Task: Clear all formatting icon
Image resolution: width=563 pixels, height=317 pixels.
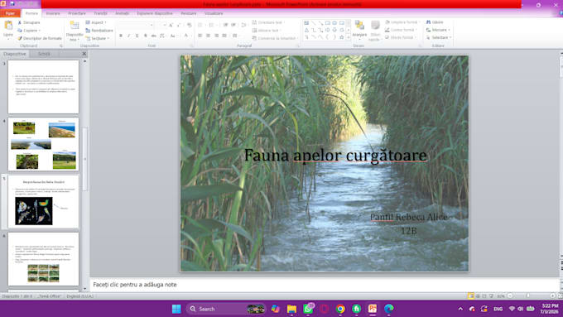Action: click(x=190, y=25)
